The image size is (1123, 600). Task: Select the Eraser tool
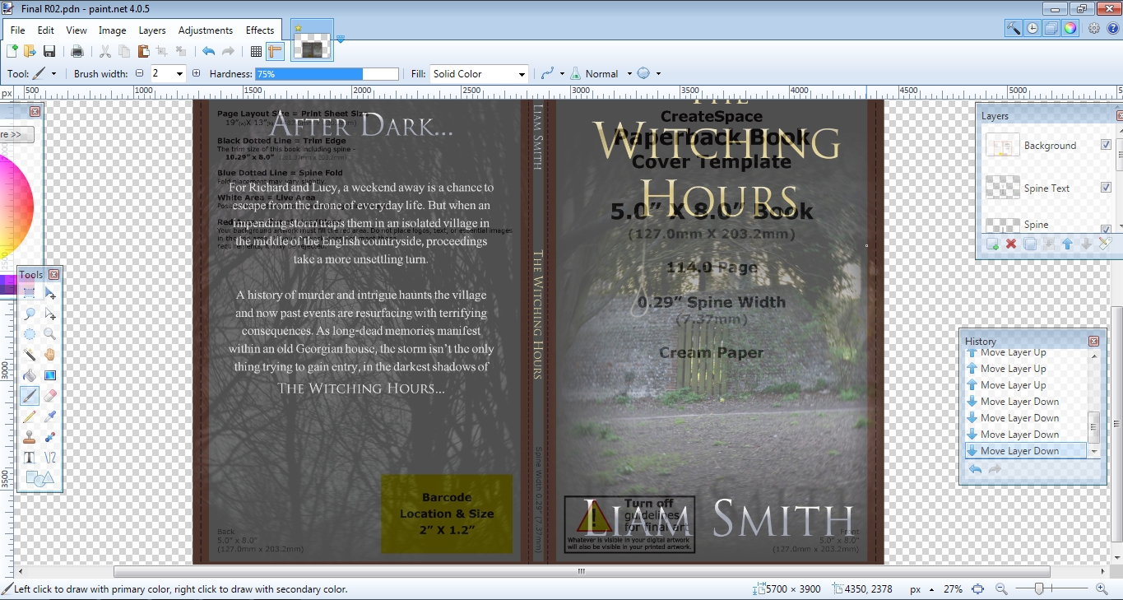click(50, 396)
